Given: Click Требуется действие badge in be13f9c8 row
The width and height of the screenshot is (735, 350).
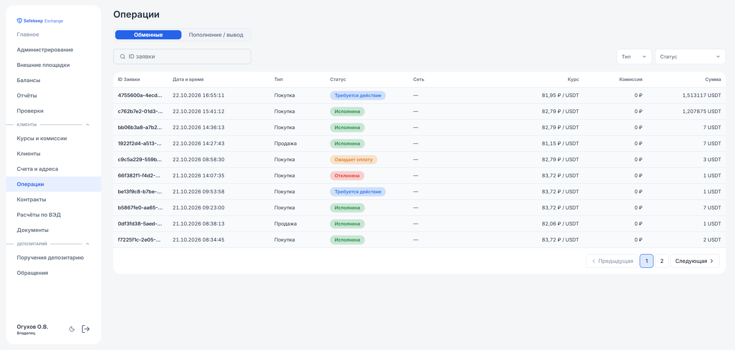Looking at the screenshot, I should [358, 192].
